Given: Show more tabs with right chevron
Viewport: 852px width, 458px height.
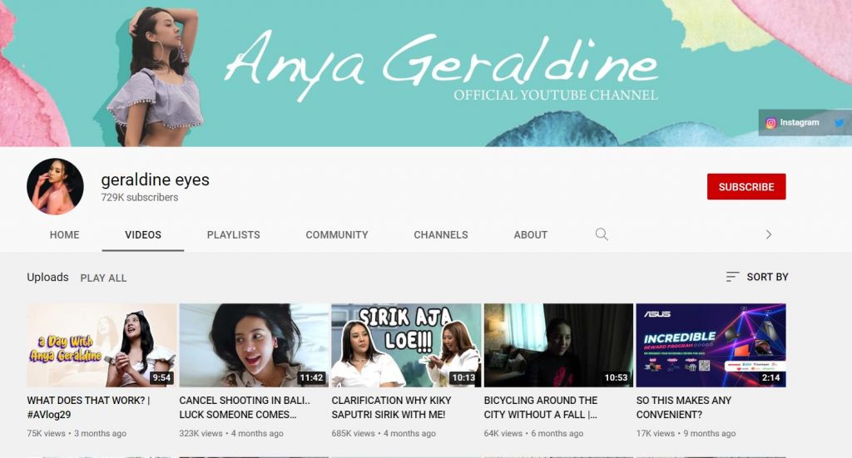Looking at the screenshot, I should 768,234.
